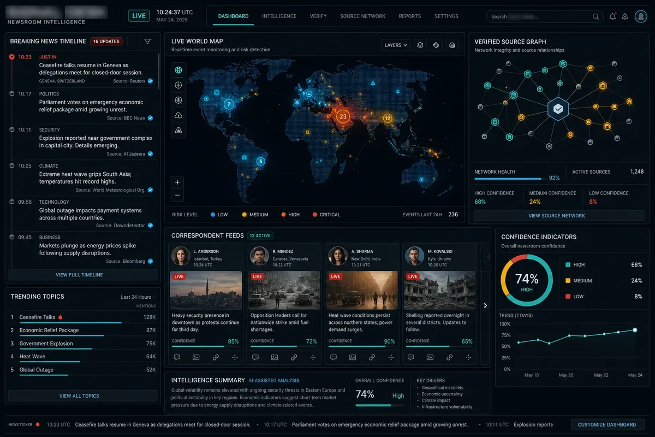Switch to the Dashboard tab
655x437 pixels.
tap(233, 16)
